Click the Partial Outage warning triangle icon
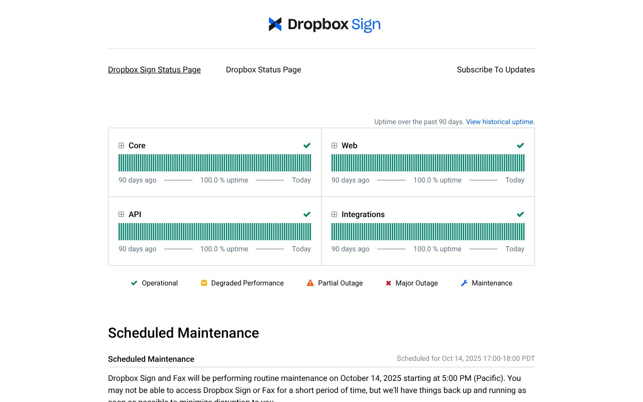Screen dimensions: 643x402 tap(310, 283)
